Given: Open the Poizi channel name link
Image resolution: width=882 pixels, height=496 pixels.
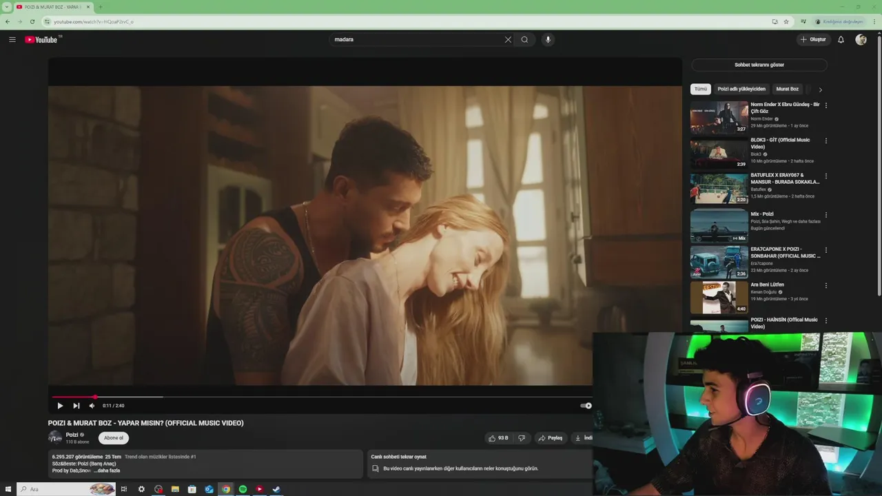Looking at the screenshot, I should pos(72,435).
